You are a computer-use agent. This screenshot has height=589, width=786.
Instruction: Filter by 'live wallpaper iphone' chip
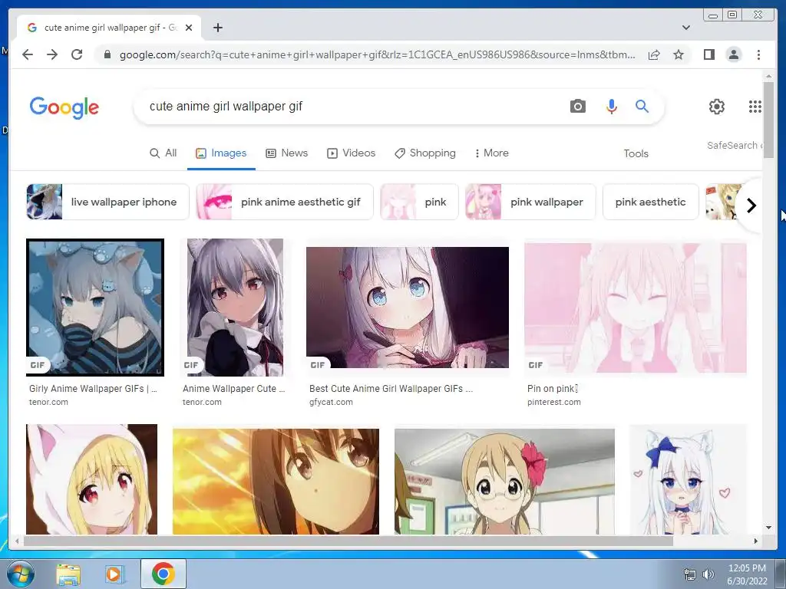(107, 202)
